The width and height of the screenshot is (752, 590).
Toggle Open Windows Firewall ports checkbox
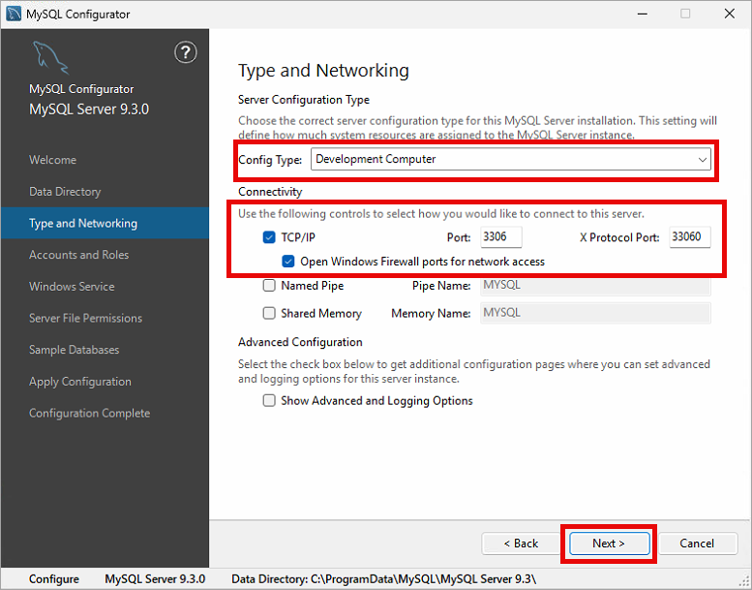click(287, 262)
